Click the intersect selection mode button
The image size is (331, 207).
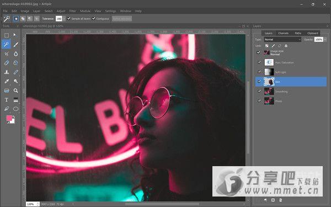click(x=37, y=19)
